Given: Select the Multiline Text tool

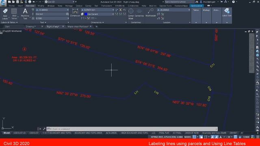Looking at the screenshot, I should click(25, 14).
